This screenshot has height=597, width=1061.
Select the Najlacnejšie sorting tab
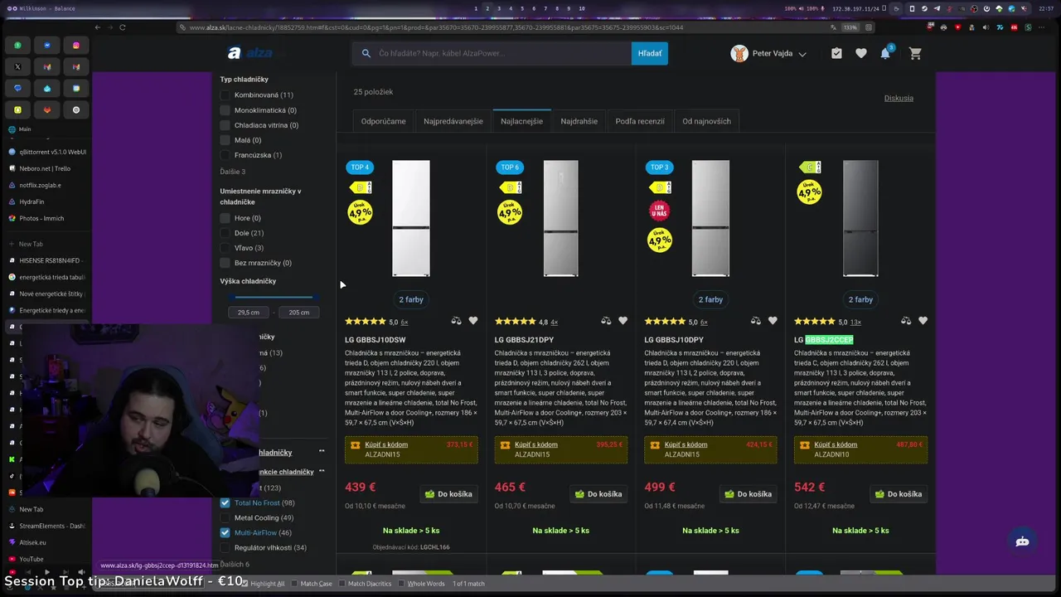click(x=522, y=121)
